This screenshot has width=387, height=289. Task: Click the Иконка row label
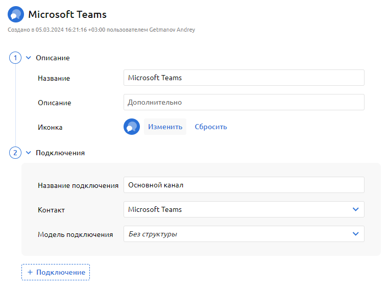point(50,127)
